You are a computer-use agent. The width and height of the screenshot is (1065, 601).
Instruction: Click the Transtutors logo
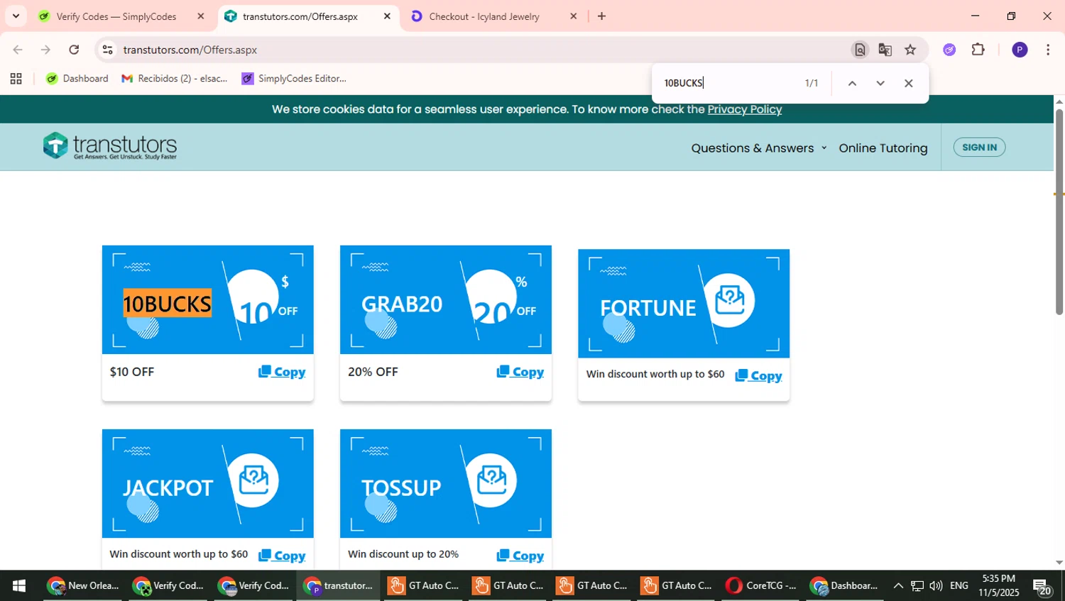click(110, 146)
